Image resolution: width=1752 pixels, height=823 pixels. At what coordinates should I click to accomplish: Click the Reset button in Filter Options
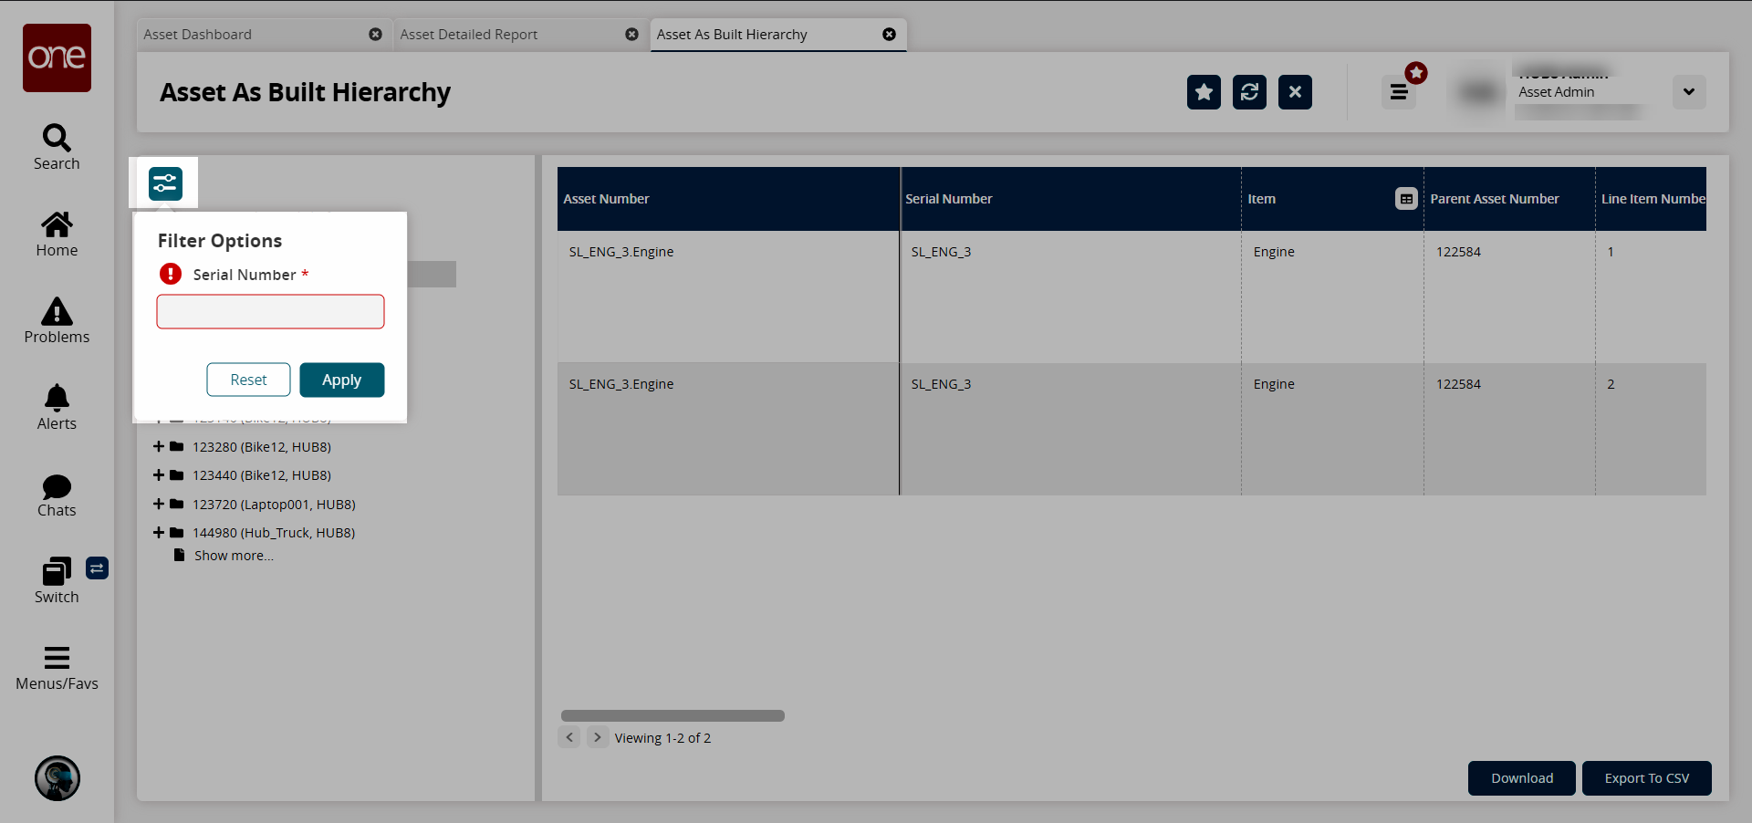click(x=248, y=380)
